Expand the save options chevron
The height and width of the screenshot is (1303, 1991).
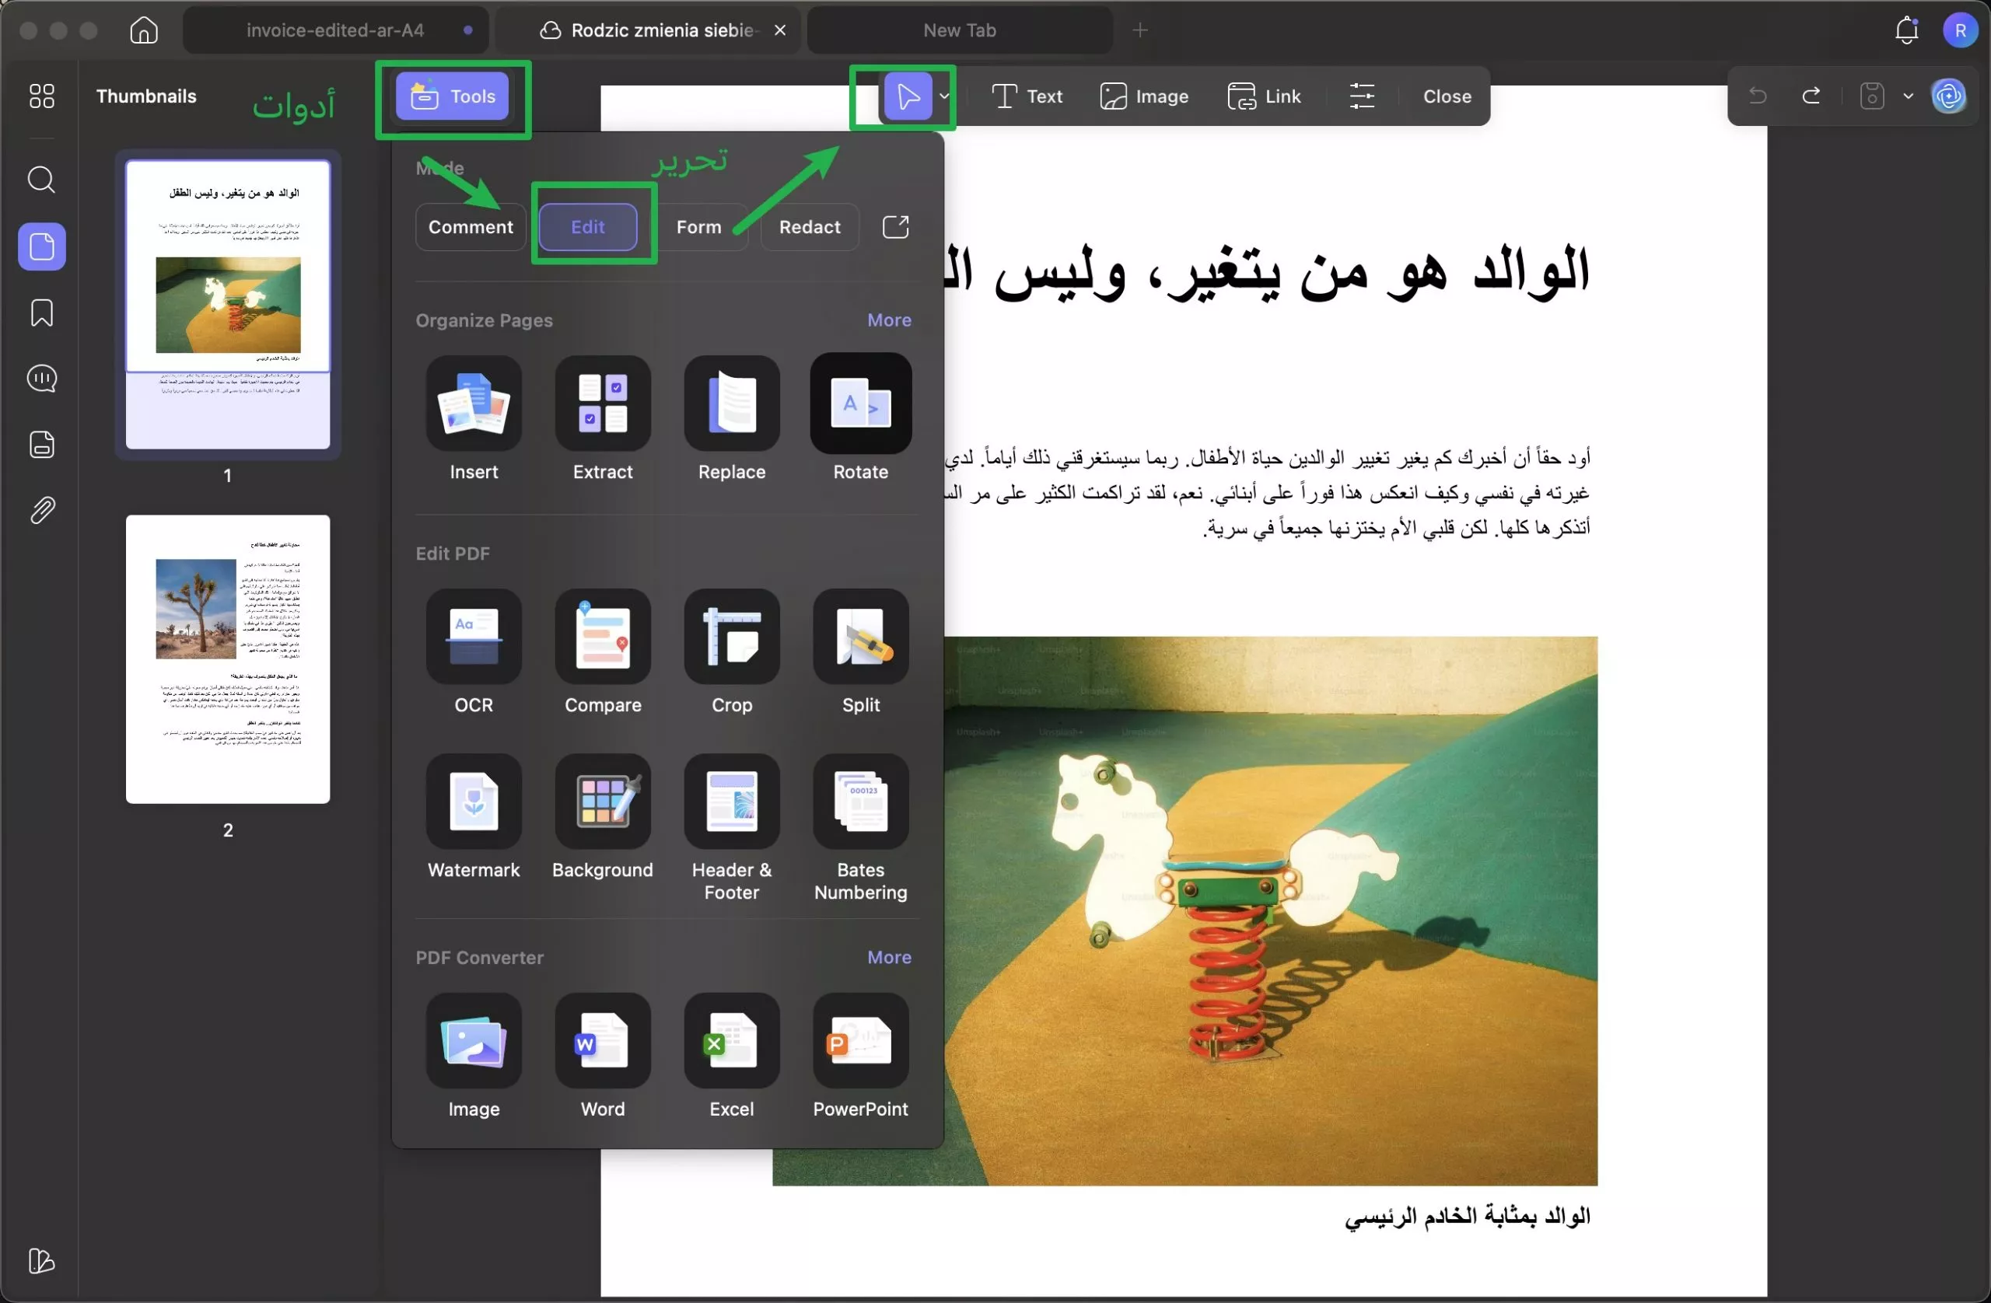coord(1907,96)
